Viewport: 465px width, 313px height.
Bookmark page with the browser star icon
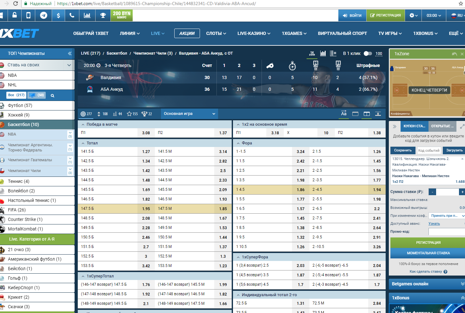[x=461, y=3]
